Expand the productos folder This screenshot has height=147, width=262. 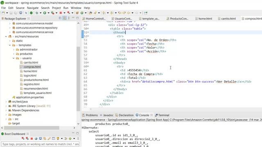coord(14,54)
